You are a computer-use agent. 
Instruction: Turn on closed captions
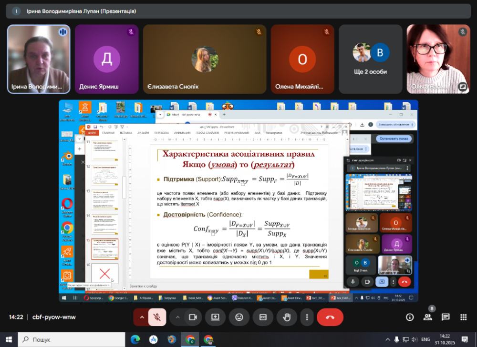point(262,317)
